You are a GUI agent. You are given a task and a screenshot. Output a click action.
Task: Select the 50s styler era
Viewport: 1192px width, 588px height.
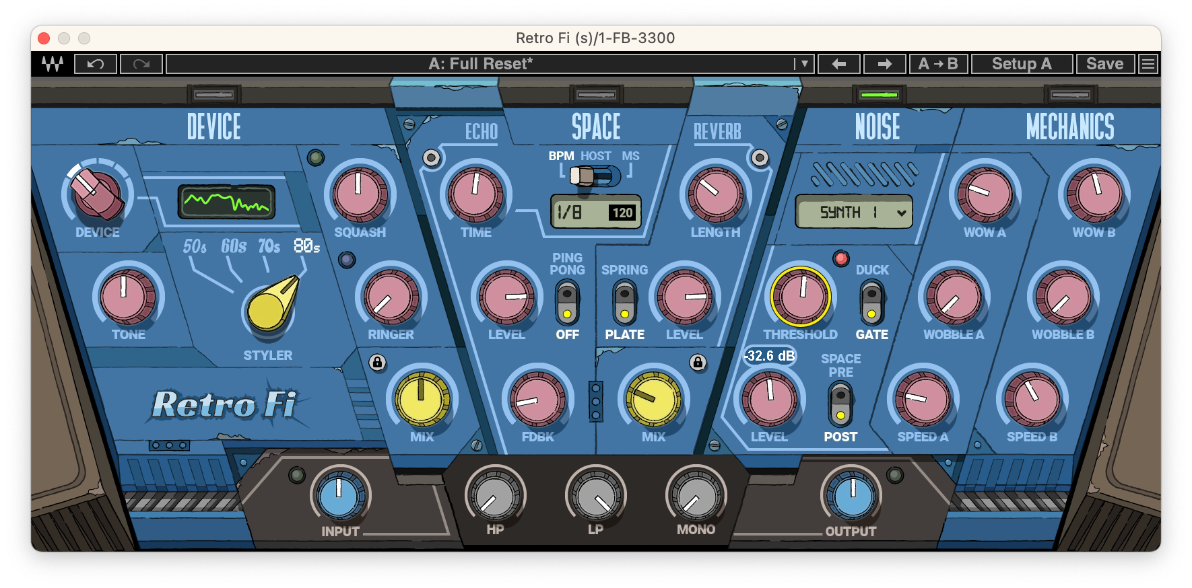point(195,247)
